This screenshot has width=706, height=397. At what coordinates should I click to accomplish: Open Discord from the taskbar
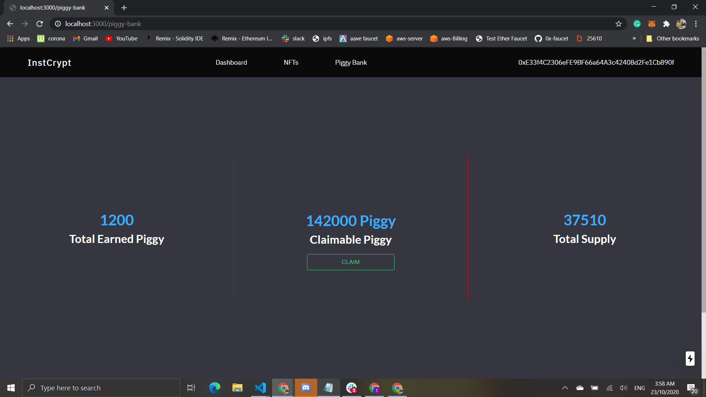pos(306,388)
